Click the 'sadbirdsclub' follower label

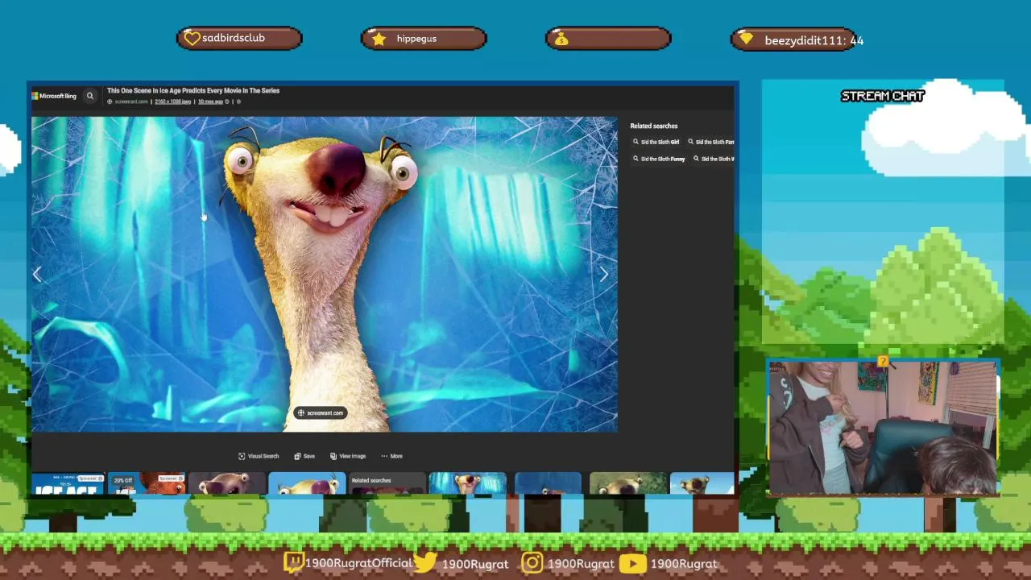(234, 38)
